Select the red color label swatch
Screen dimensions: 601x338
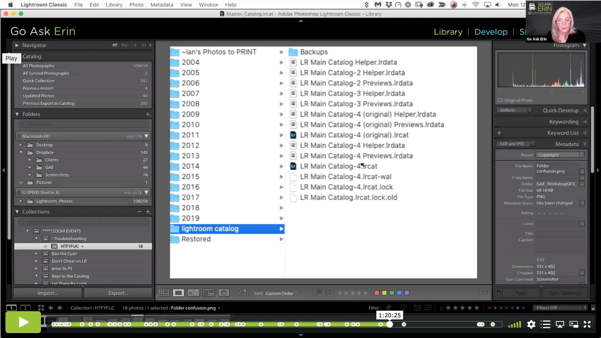[x=377, y=293]
